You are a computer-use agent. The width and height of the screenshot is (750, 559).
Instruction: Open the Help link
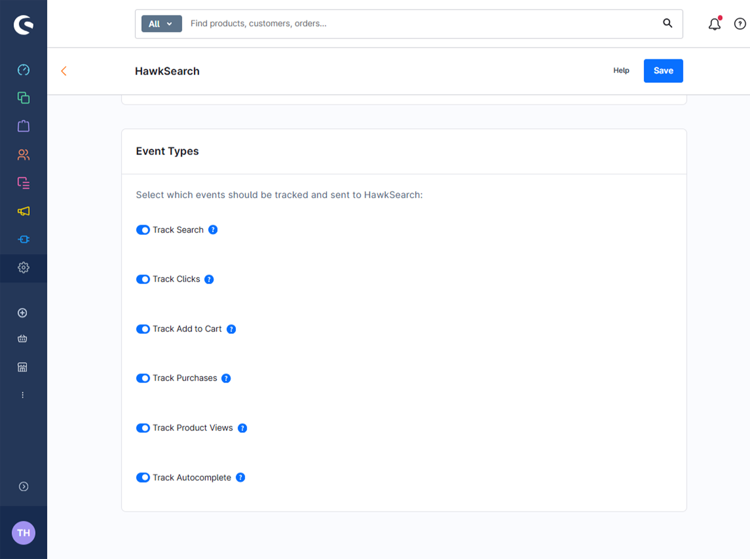[621, 70]
